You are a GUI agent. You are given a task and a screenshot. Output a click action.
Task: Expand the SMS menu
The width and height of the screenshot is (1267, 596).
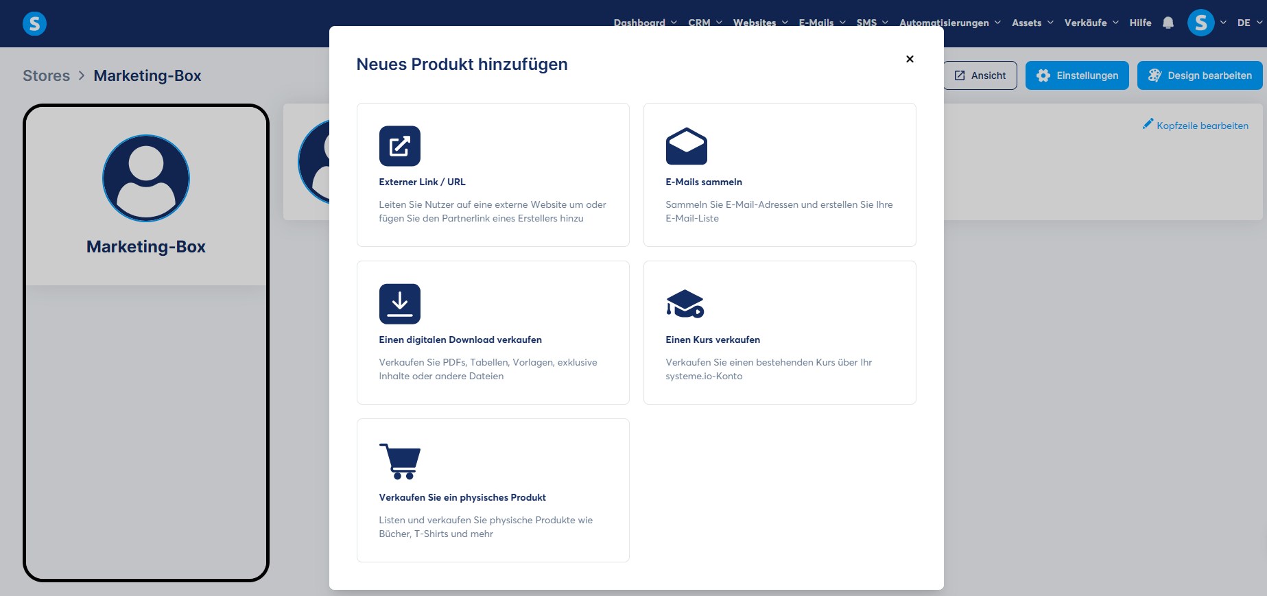click(873, 23)
